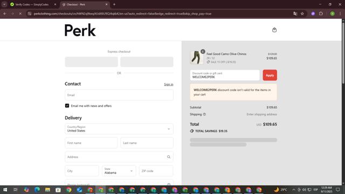The width and height of the screenshot is (345, 194).
Task: Open a new browser tab
Action: [x=114, y=4]
